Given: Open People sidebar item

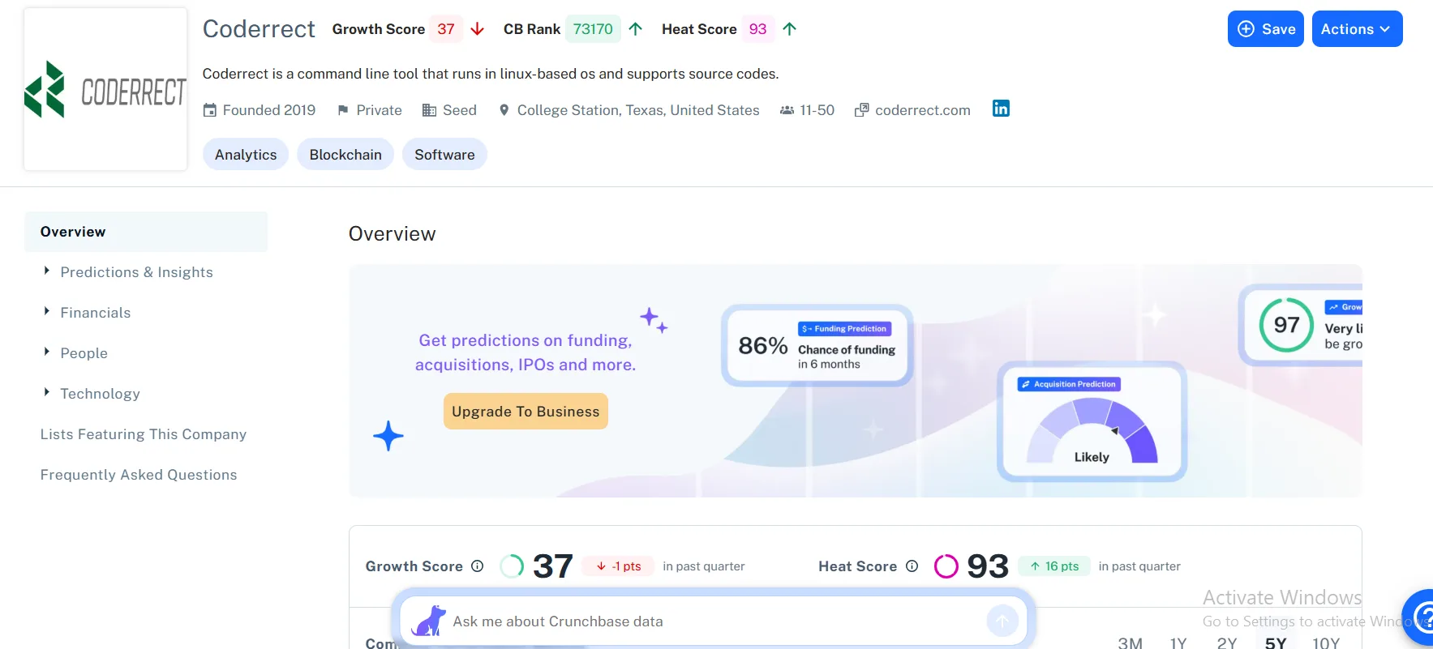Looking at the screenshot, I should pyautogui.click(x=84, y=353).
